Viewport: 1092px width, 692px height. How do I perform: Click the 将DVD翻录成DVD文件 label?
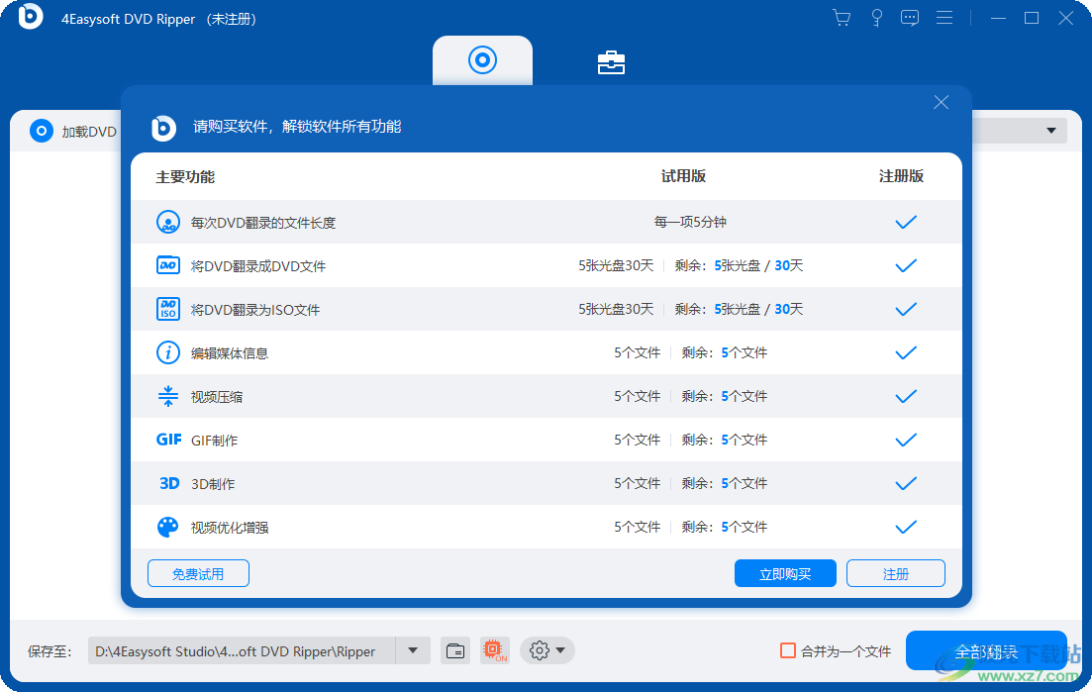(x=258, y=266)
